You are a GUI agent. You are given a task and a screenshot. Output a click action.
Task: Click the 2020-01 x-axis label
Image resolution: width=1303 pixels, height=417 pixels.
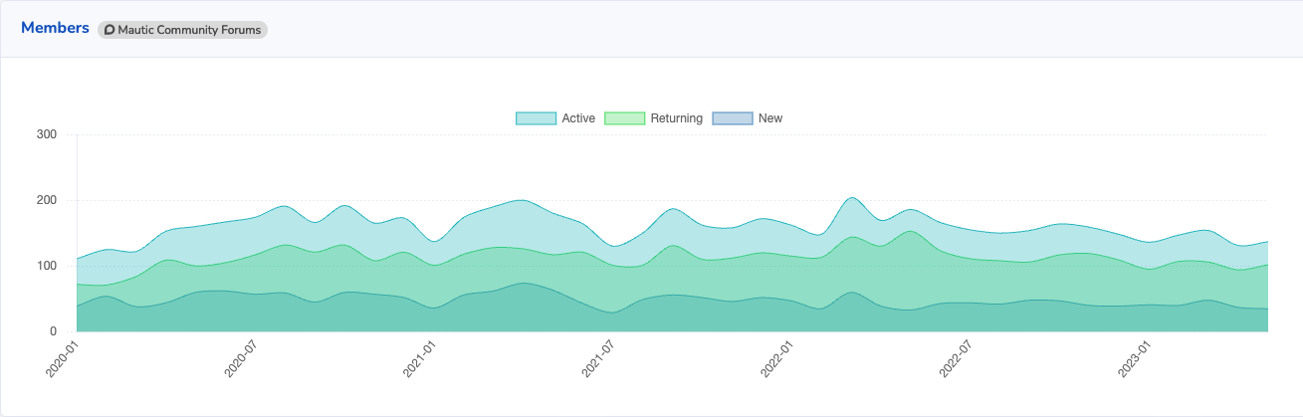click(62, 359)
